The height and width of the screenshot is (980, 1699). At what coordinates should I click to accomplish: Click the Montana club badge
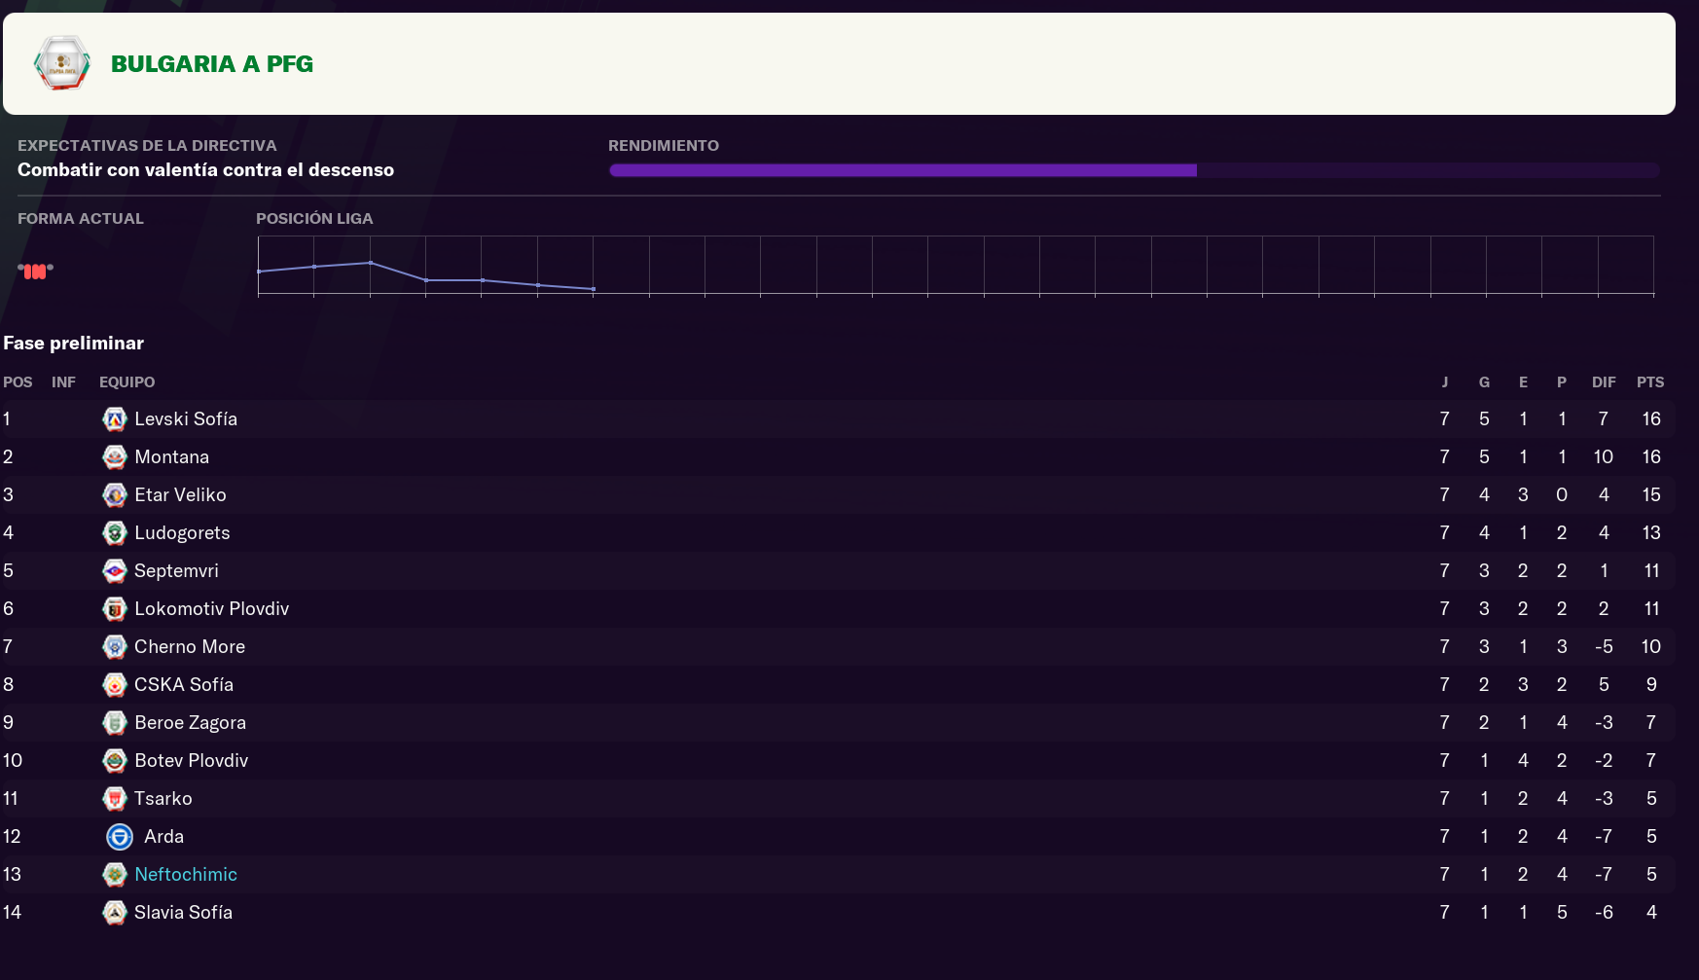click(115, 457)
